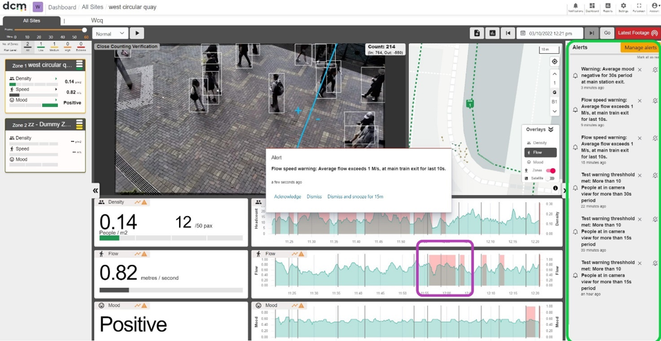Open Settings gear in top bar
This screenshot has height=341, width=661.
623,6
